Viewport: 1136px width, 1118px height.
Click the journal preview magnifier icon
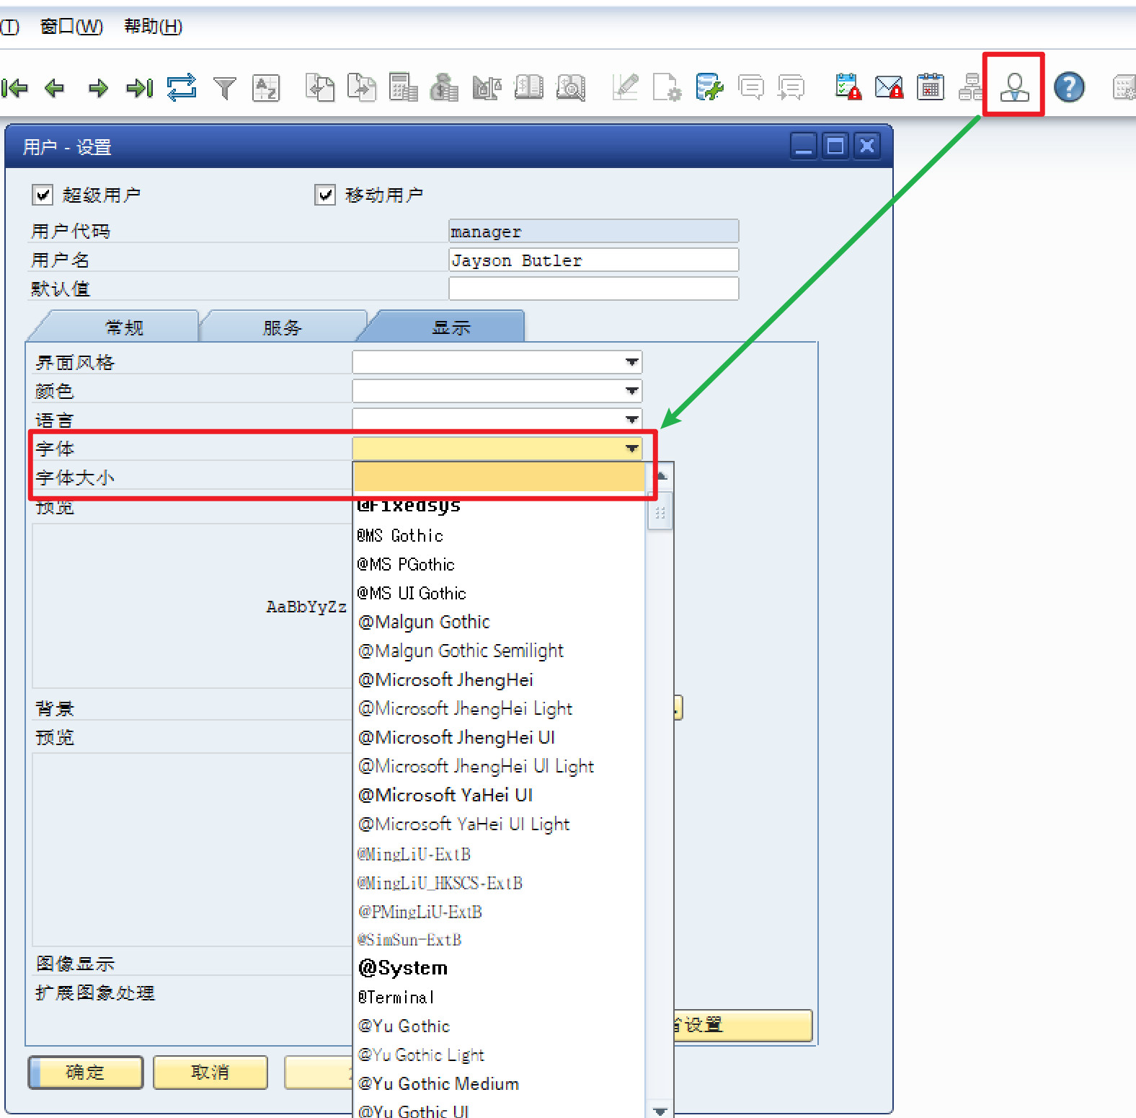coord(570,87)
